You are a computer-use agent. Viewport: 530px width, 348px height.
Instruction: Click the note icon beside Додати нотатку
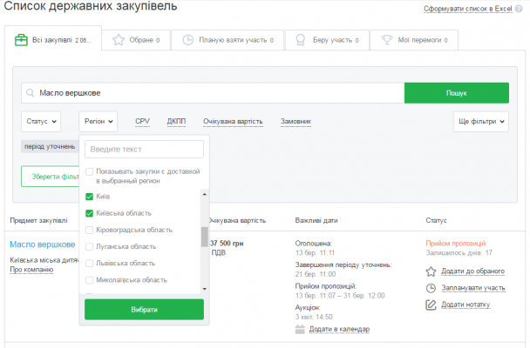click(431, 304)
